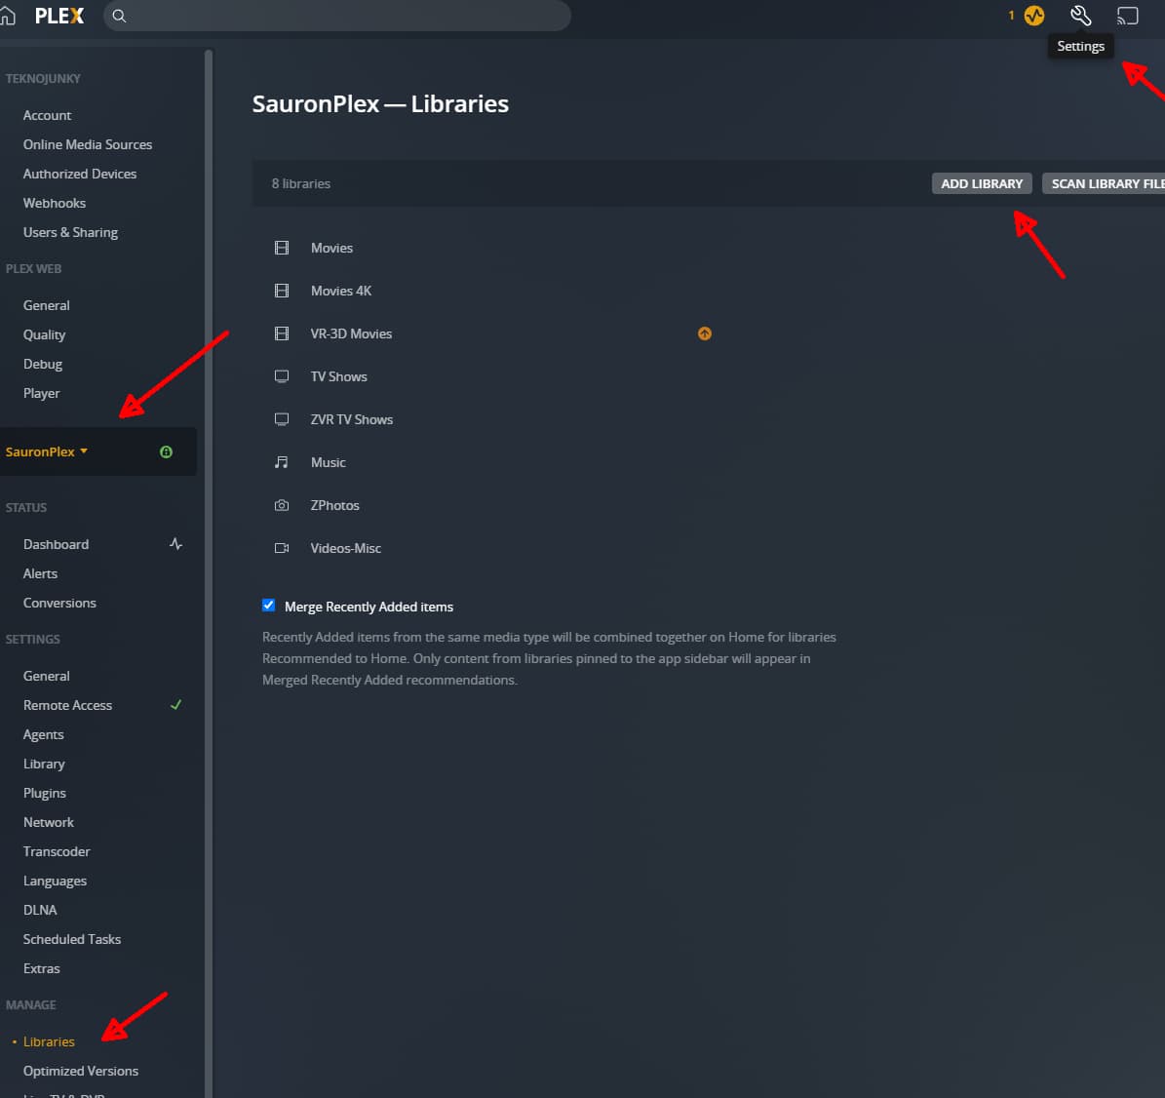This screenshot has height=1098, width=1165.
Task: Select the TV Shows library row
Action: (339, 376)
